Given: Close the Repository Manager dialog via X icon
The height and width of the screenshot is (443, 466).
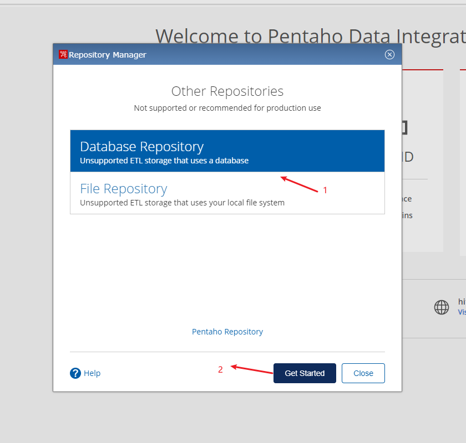Looking at the screenshot, I should [389, 55].
